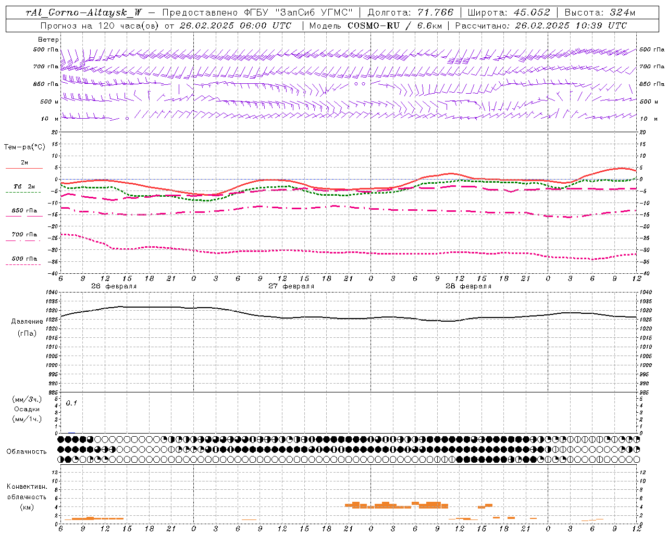Click the (мм/1ч.) precipitation unit label
This screenshot has height=533, width=667.
27,419
